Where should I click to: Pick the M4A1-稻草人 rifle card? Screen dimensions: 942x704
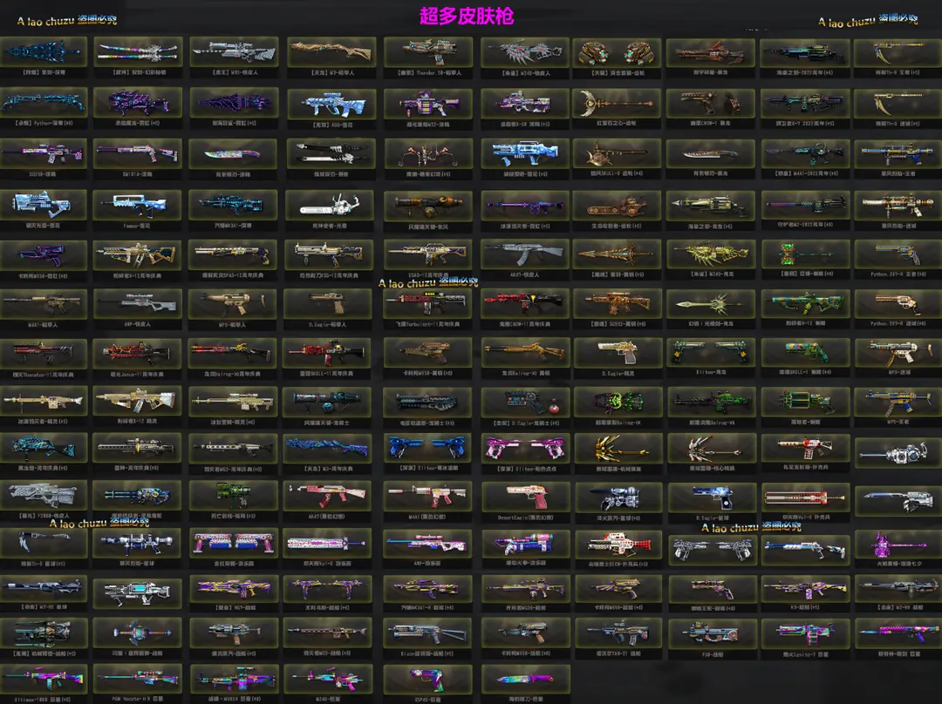coord(44,305)
